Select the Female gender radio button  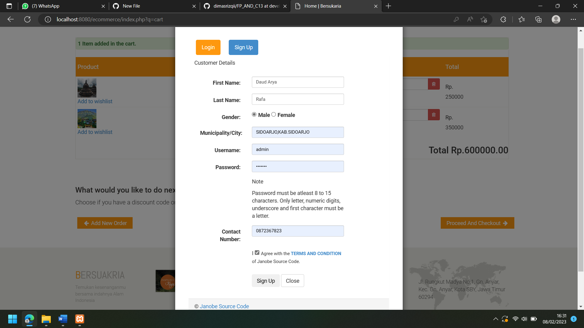[273, 114]
